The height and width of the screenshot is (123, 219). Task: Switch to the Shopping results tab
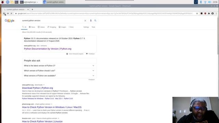point(52,27)
